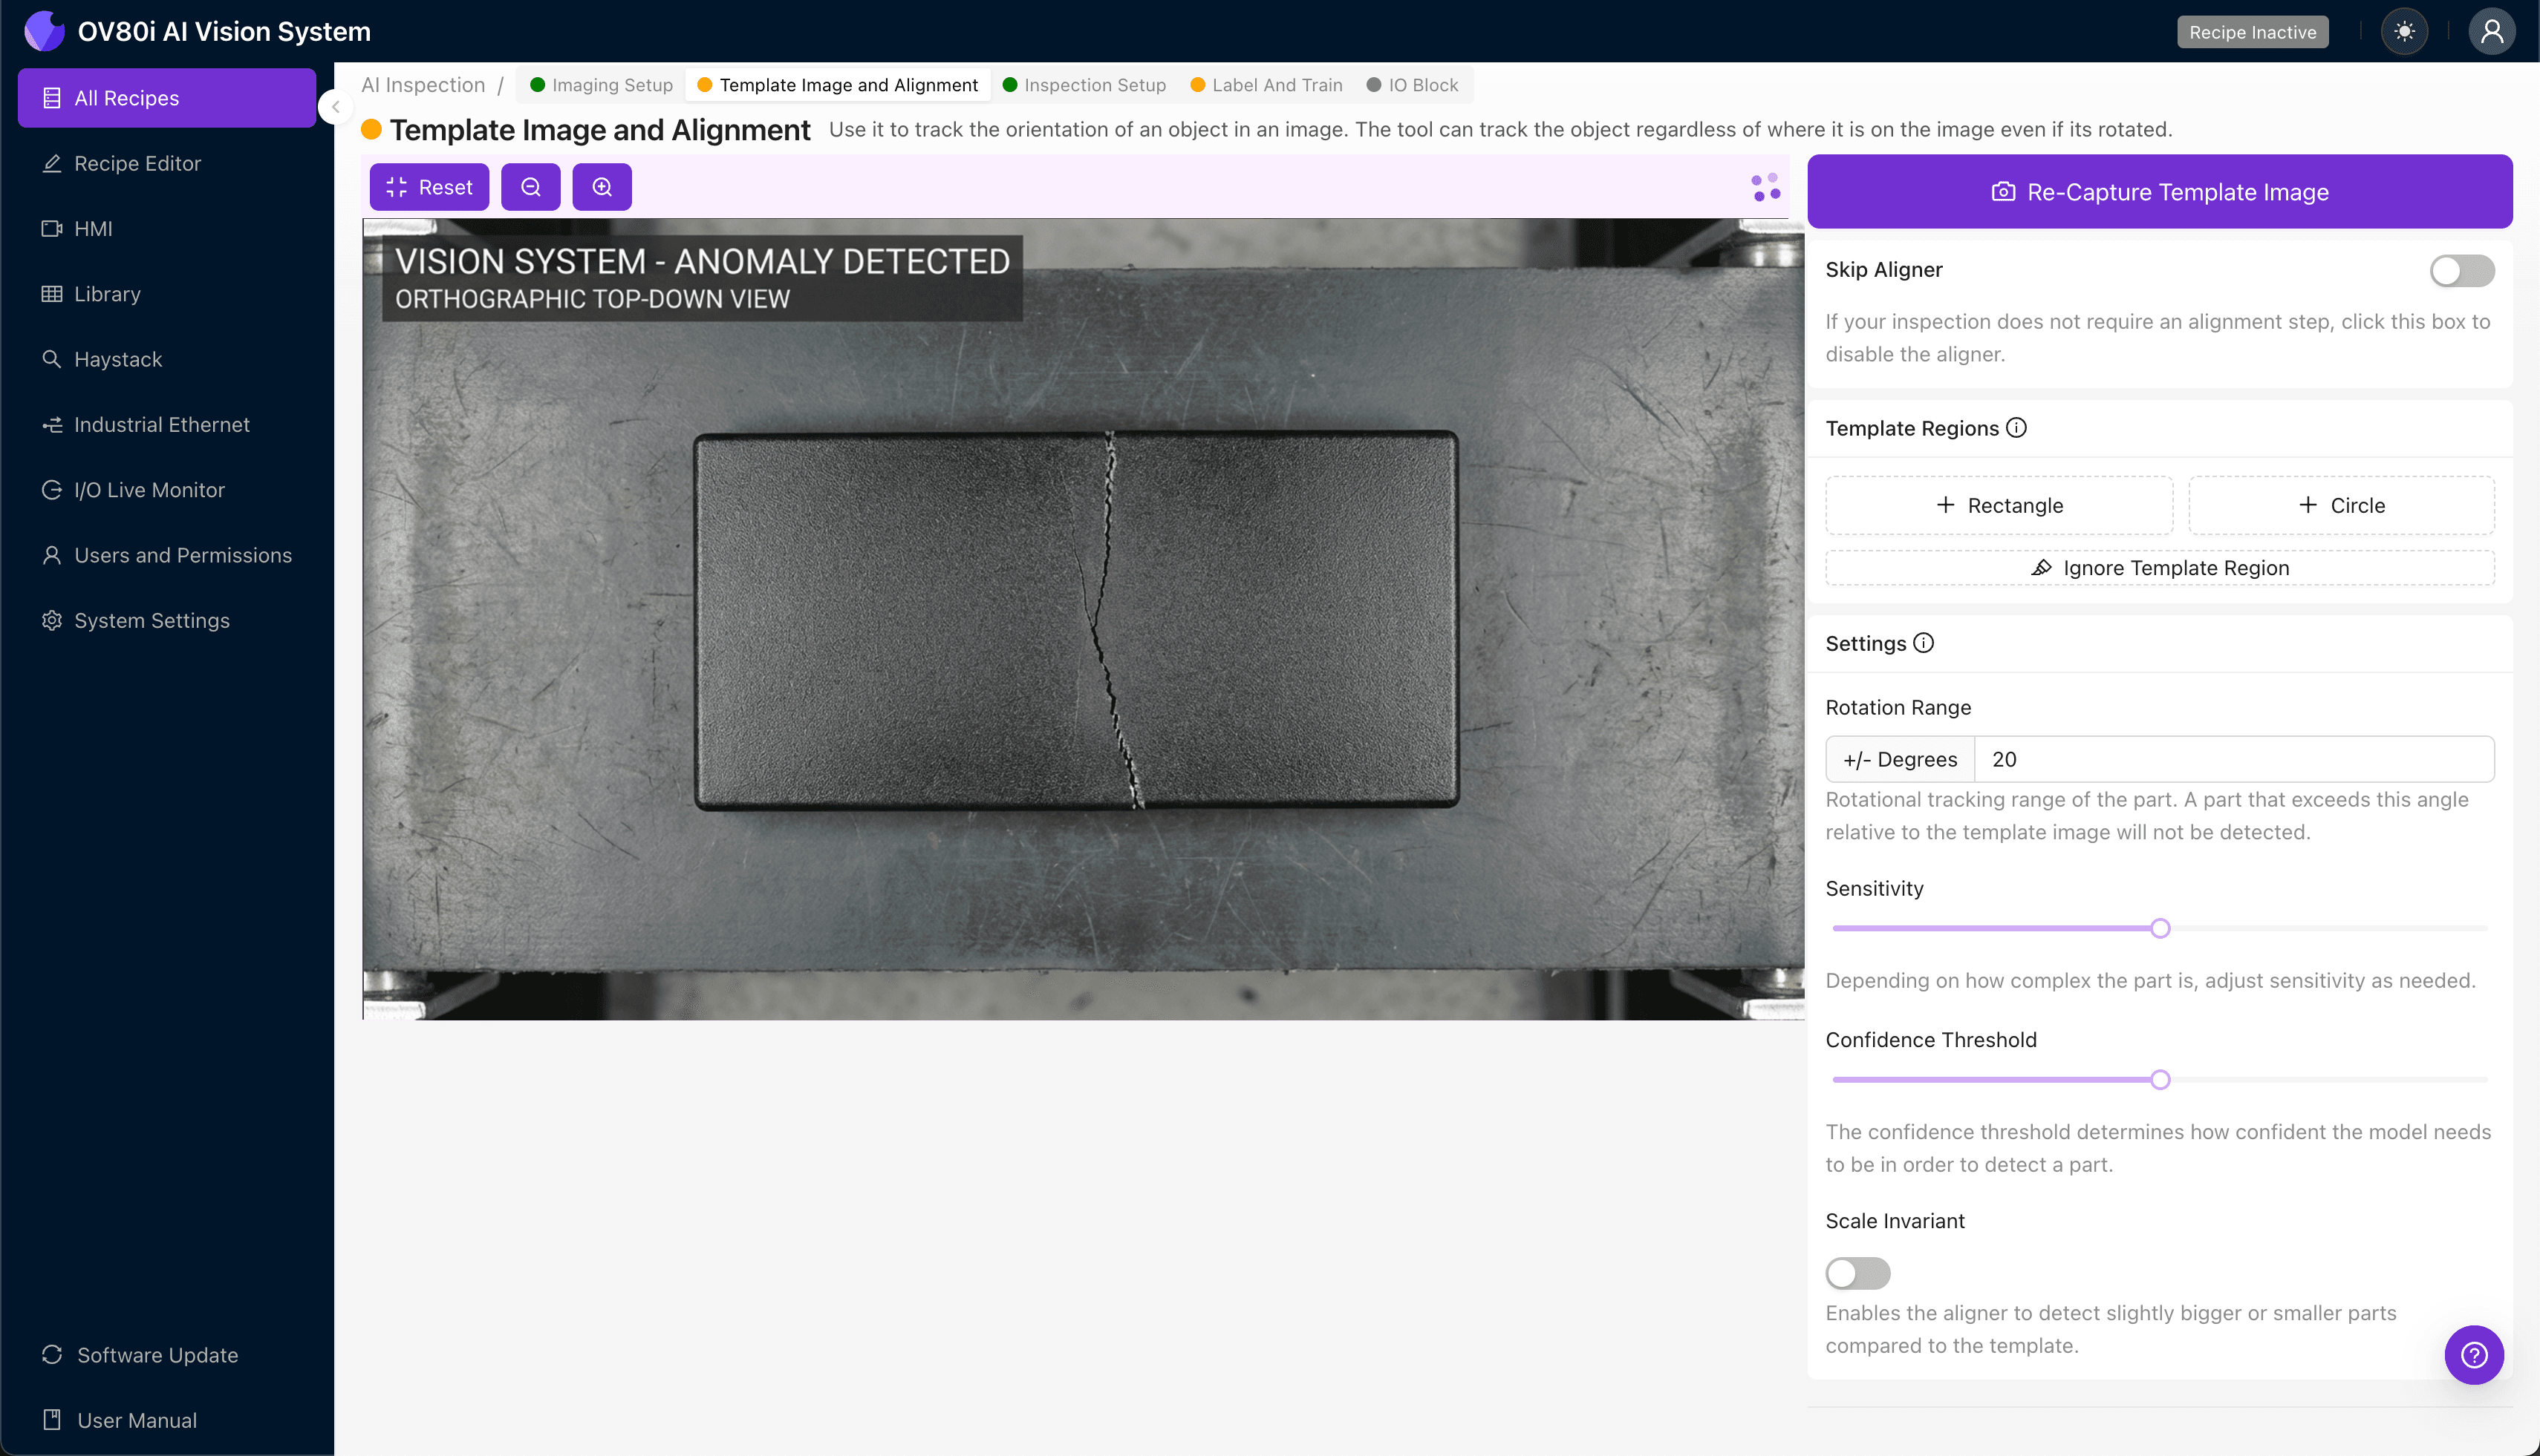
Task: Turn on Scale Invariant switch
Action: (x=1857, y=1273)
